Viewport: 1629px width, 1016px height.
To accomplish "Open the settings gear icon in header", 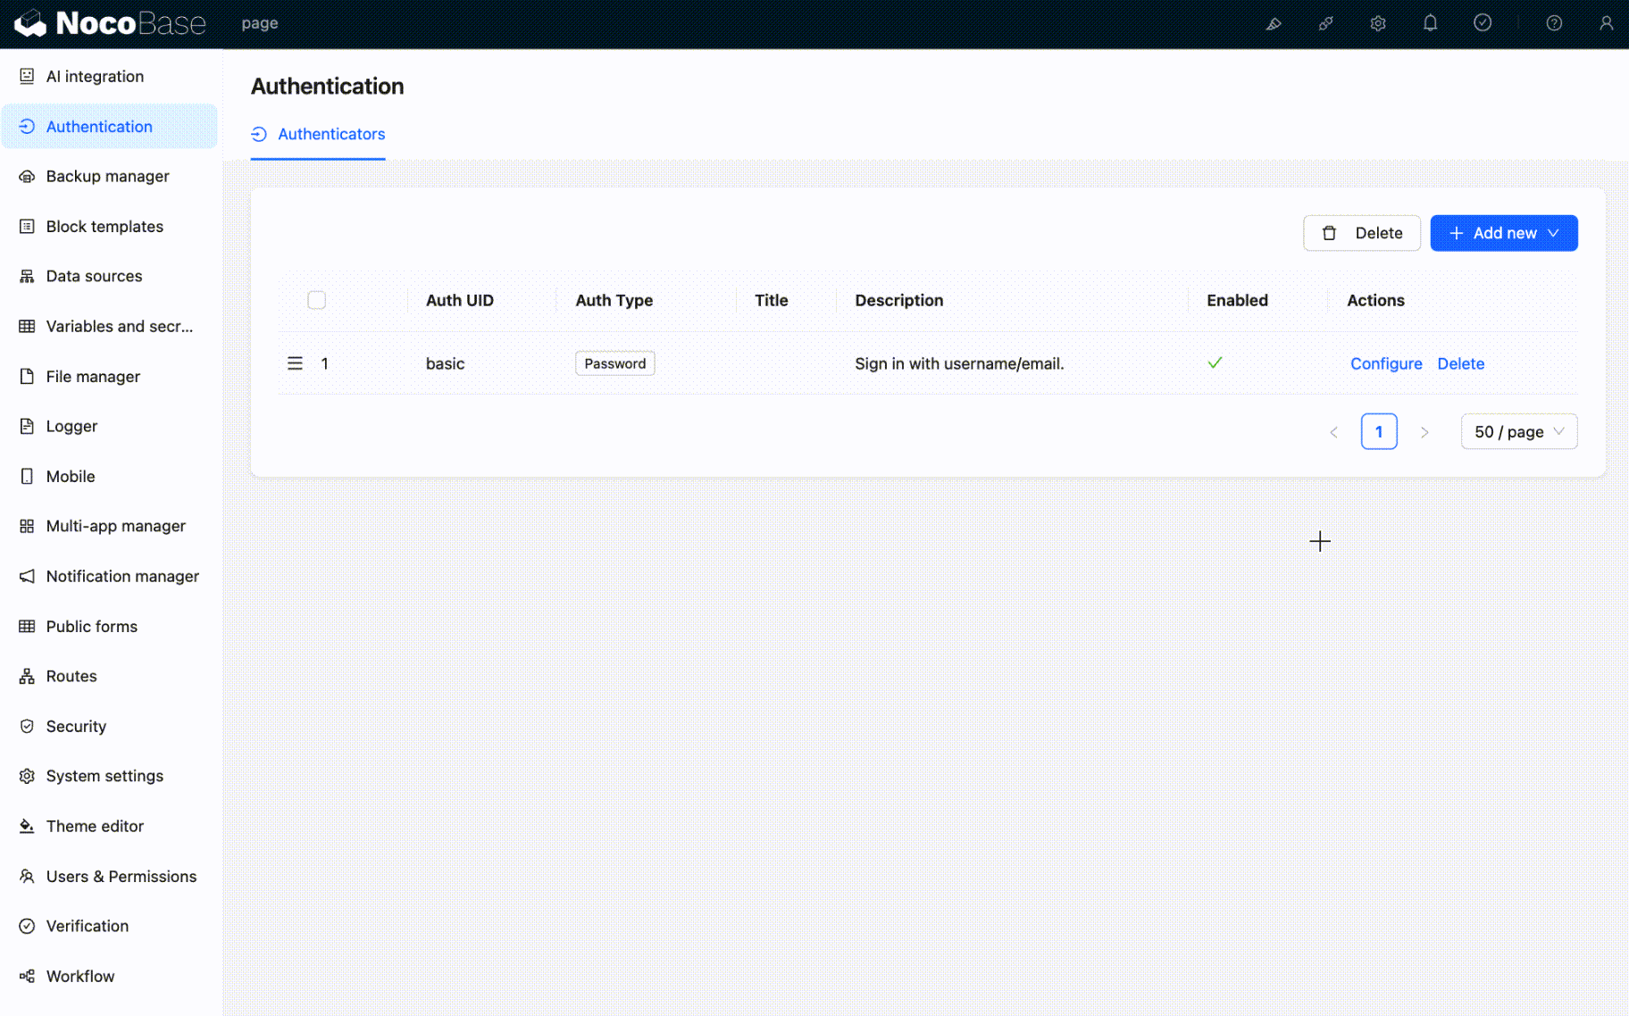I will tap(1378, 24).
